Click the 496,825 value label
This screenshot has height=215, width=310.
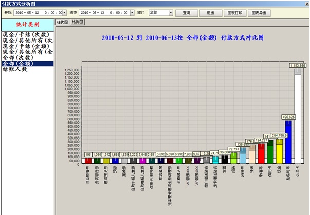coord(288,117)
